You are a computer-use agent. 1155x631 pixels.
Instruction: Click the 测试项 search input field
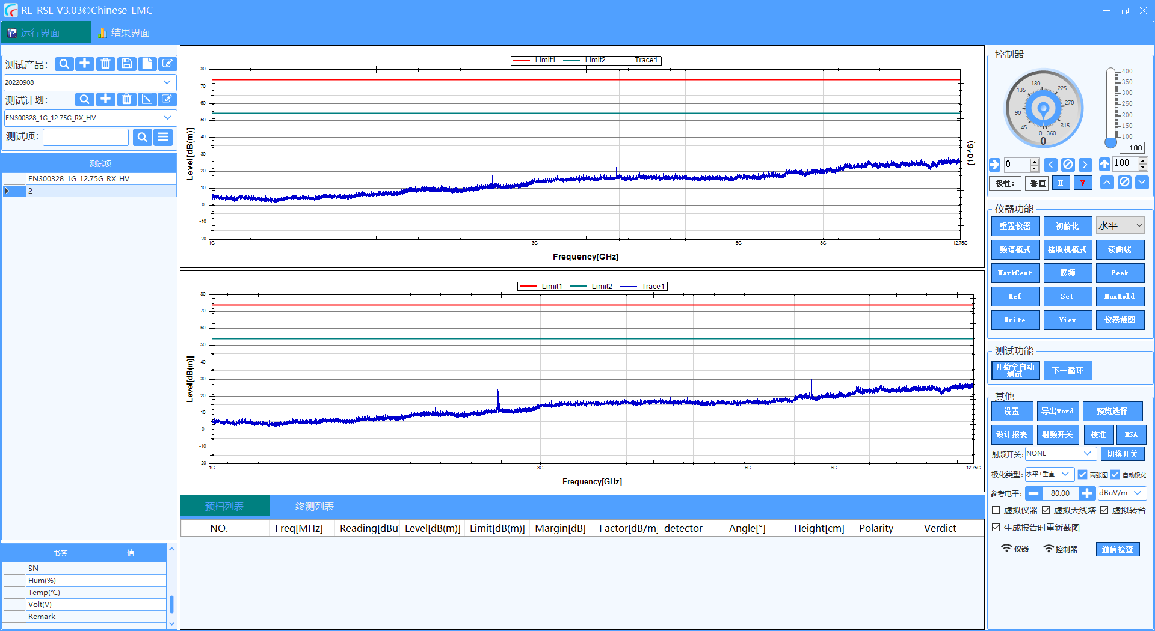point(85,137)
